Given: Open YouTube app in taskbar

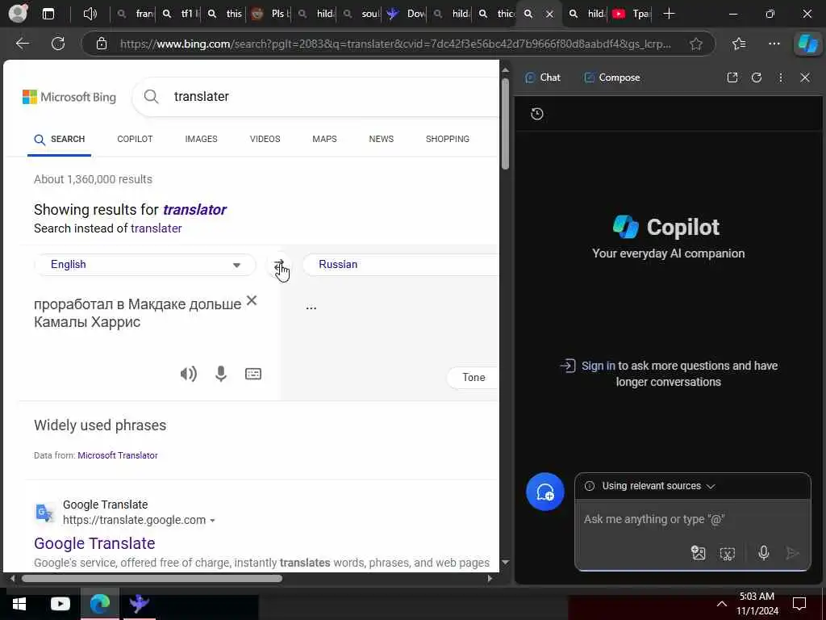Looking at the screenshot, I should point(60,604).
